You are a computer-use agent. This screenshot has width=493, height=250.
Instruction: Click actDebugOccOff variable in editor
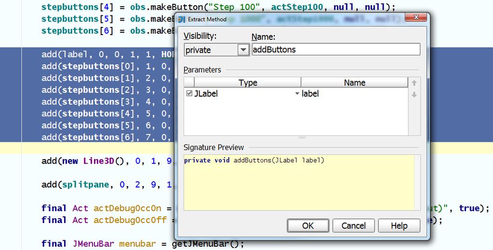130,220
